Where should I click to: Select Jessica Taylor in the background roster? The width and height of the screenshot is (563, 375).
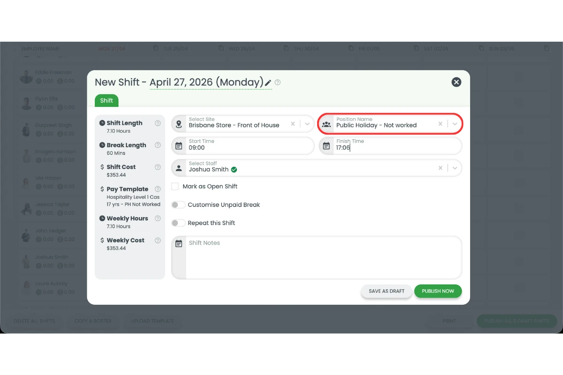click(x=52, y=204)
